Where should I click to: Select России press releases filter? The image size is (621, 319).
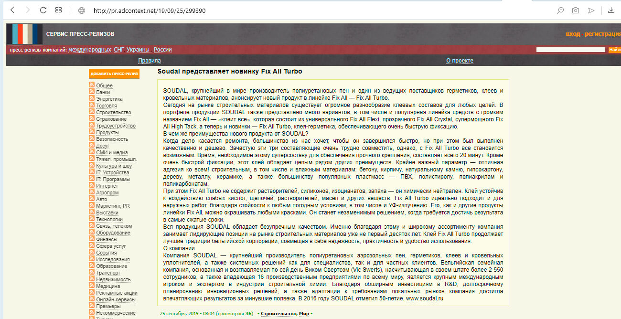click(x=162, y=50)
